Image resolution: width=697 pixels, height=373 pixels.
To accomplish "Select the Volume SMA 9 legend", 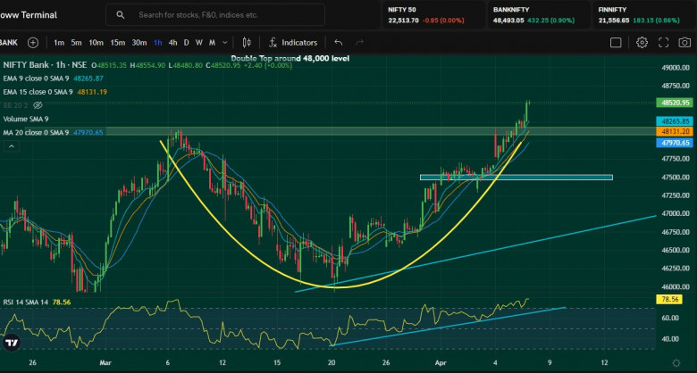I will point(26,119).
